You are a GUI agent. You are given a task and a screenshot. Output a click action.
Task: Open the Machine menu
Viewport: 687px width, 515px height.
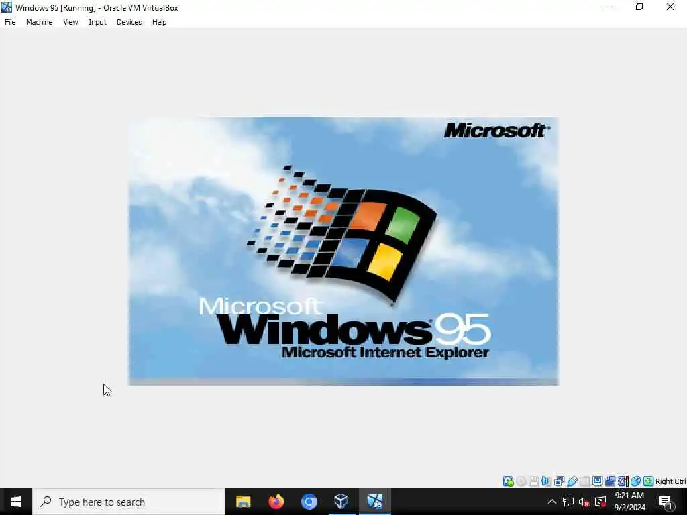[x=39, y=22]
